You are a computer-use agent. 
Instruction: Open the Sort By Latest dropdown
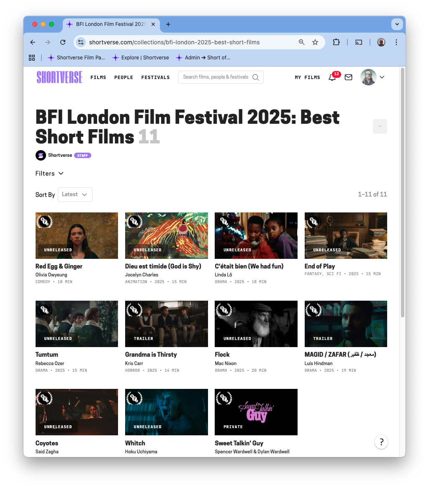coord(75,194)
